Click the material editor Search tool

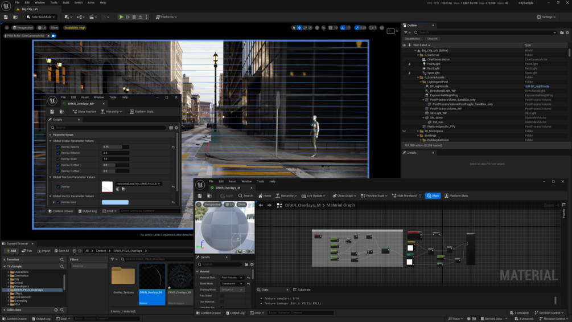coord(245,195)
